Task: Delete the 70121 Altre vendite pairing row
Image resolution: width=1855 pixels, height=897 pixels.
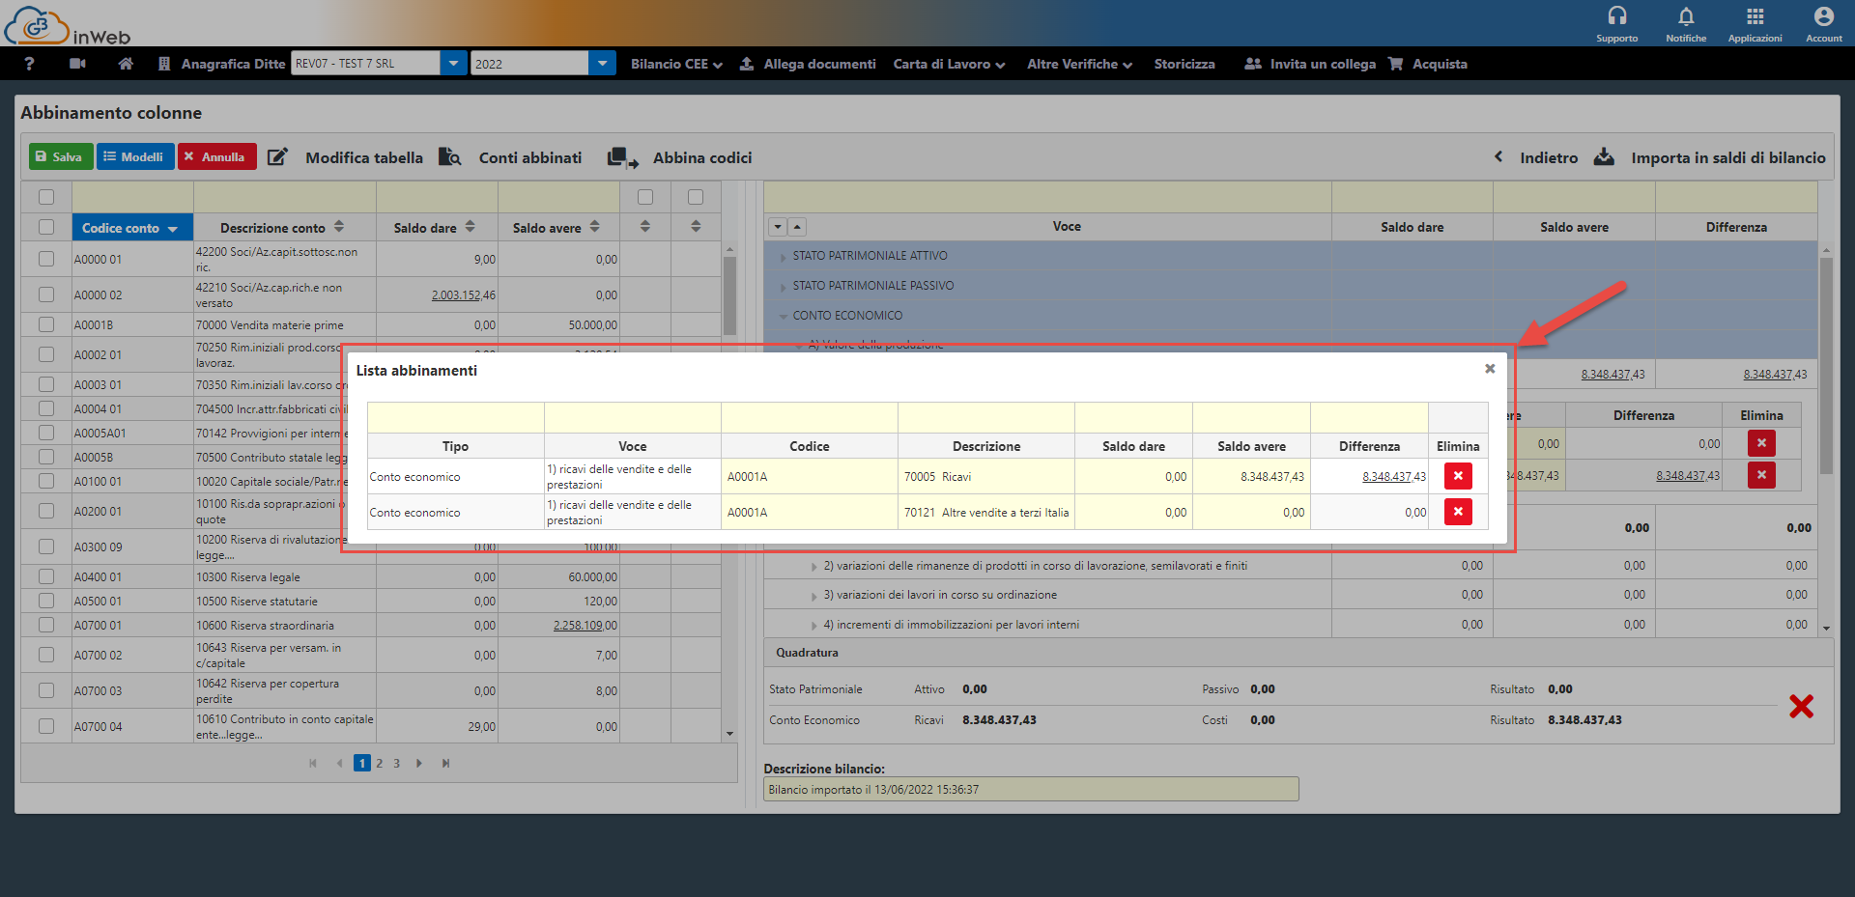Action: click(1458, 512)
